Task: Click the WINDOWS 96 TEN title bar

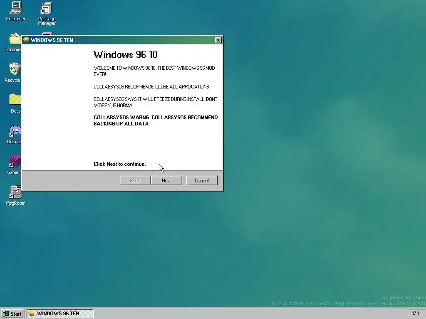Action: tap(122, 40)
